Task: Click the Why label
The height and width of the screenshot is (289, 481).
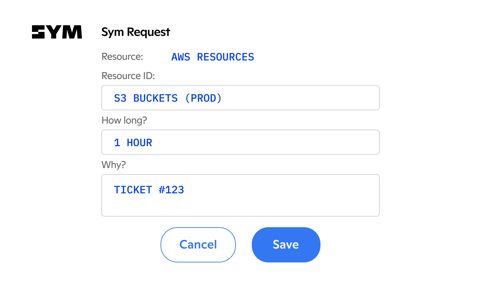Action: point(113,165)
